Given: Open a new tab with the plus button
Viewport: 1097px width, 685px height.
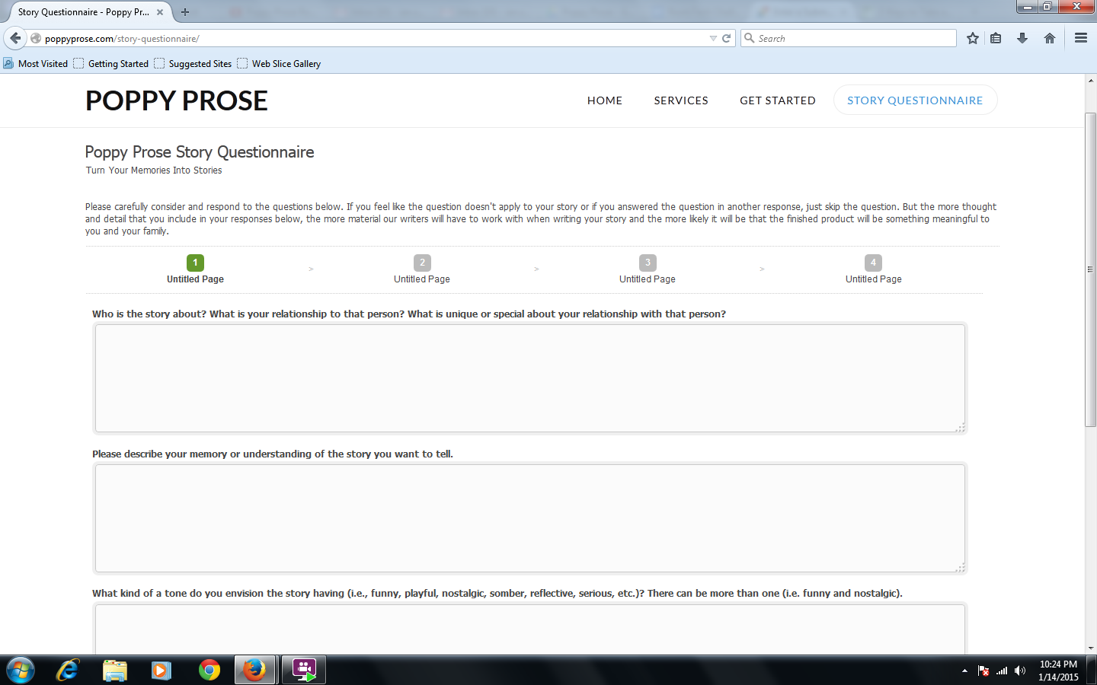Looking at the screenshot, I should tap(185, 12).
